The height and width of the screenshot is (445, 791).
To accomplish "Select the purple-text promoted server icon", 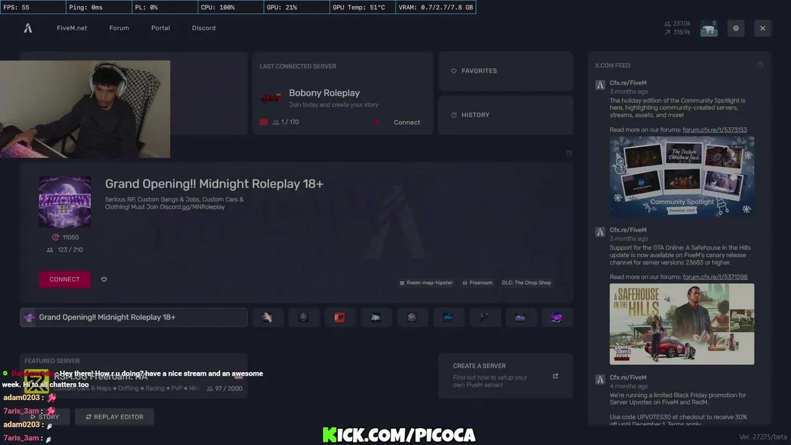I will click(x=520, y=317).
